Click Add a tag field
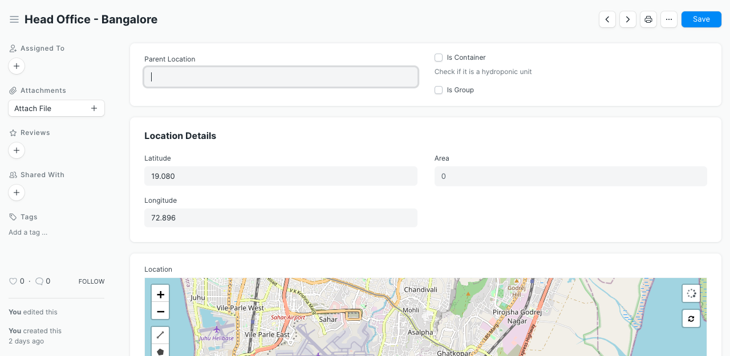Image resolution: width=730 pixels, height=356 pixels. click(28, 232)
